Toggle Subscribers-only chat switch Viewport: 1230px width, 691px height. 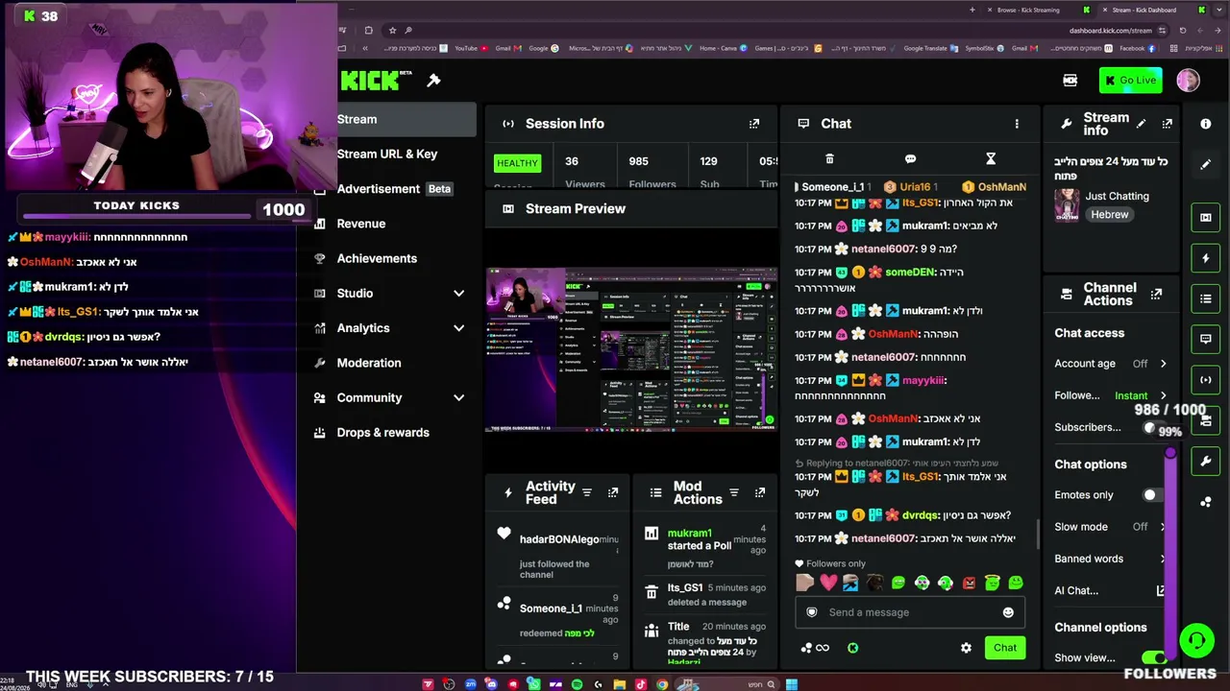point(1154,428)
